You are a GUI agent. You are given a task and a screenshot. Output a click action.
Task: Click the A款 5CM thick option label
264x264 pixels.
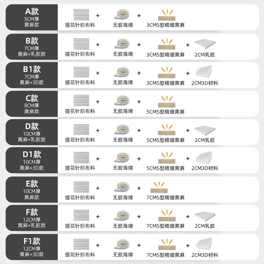[32, 17]
